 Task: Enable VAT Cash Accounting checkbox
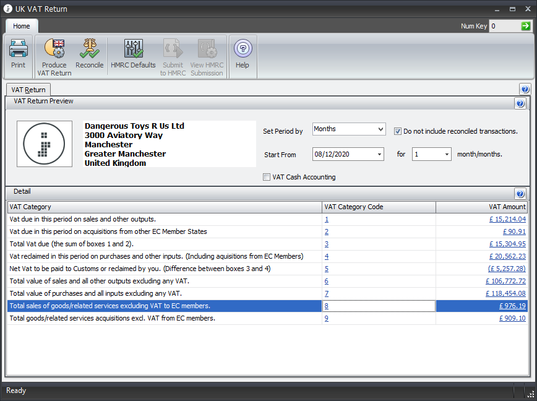click(267, 177)
